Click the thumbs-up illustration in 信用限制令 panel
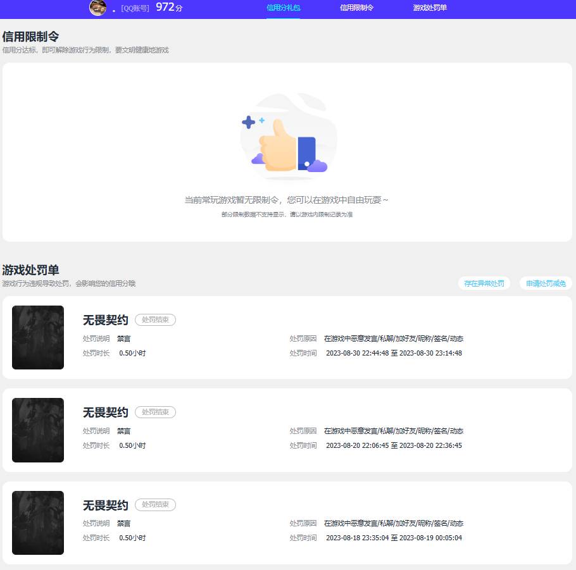Viewport: 576px width, 570px height. coord(288,136)
